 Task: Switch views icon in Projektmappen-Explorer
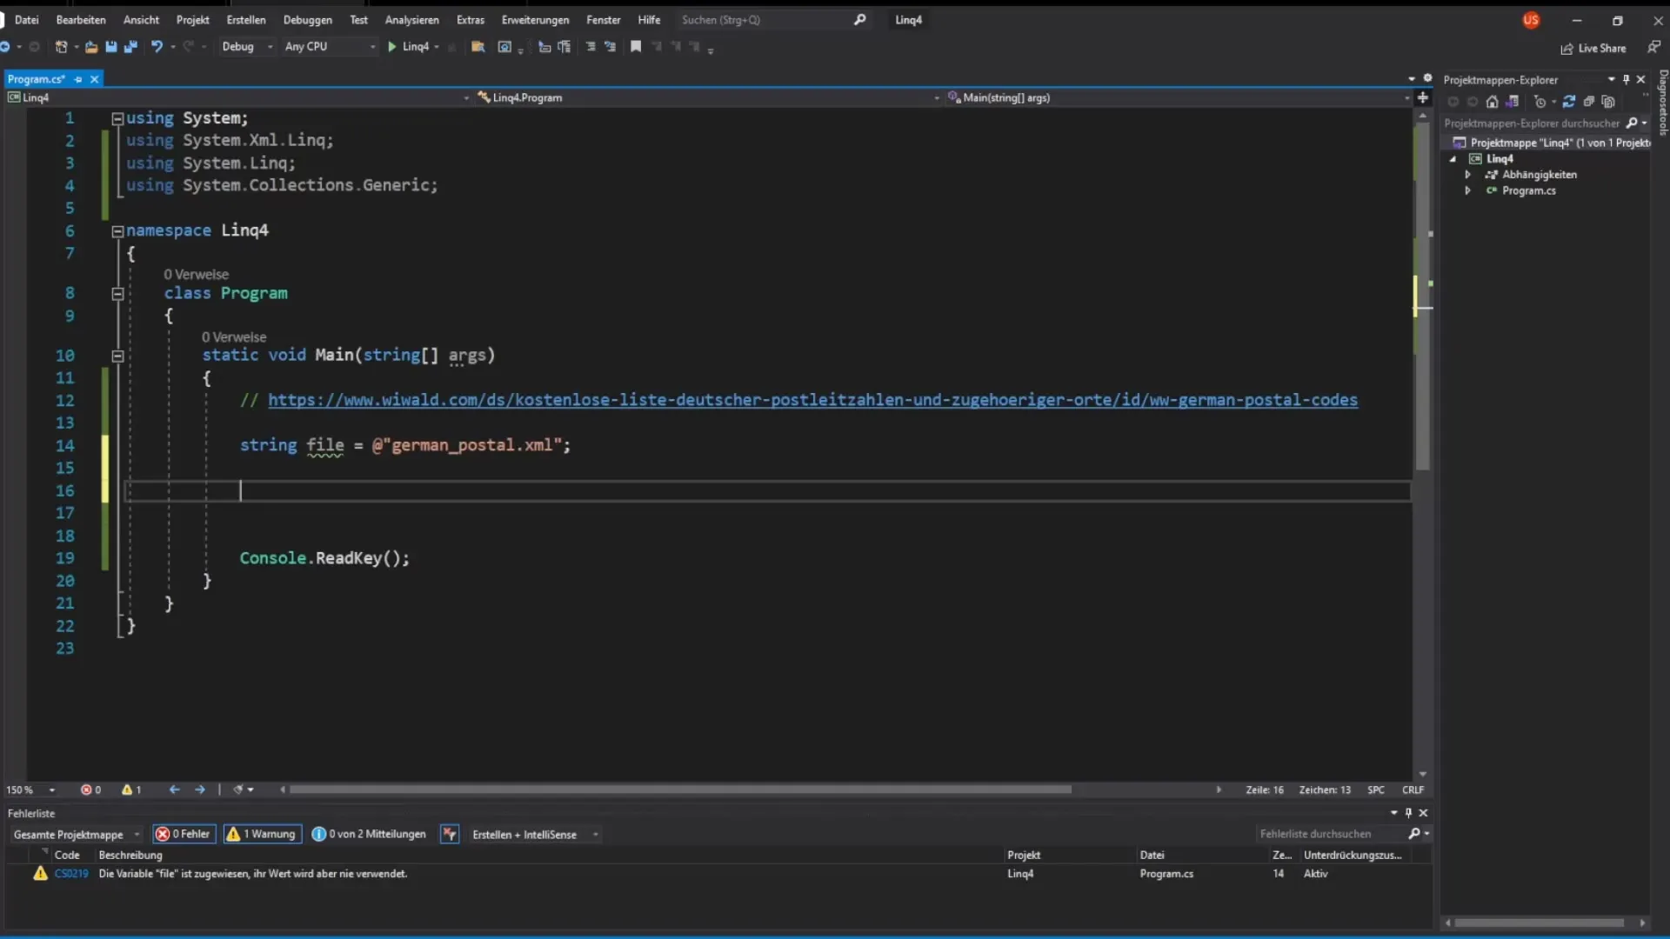(x=1513, y=102)
